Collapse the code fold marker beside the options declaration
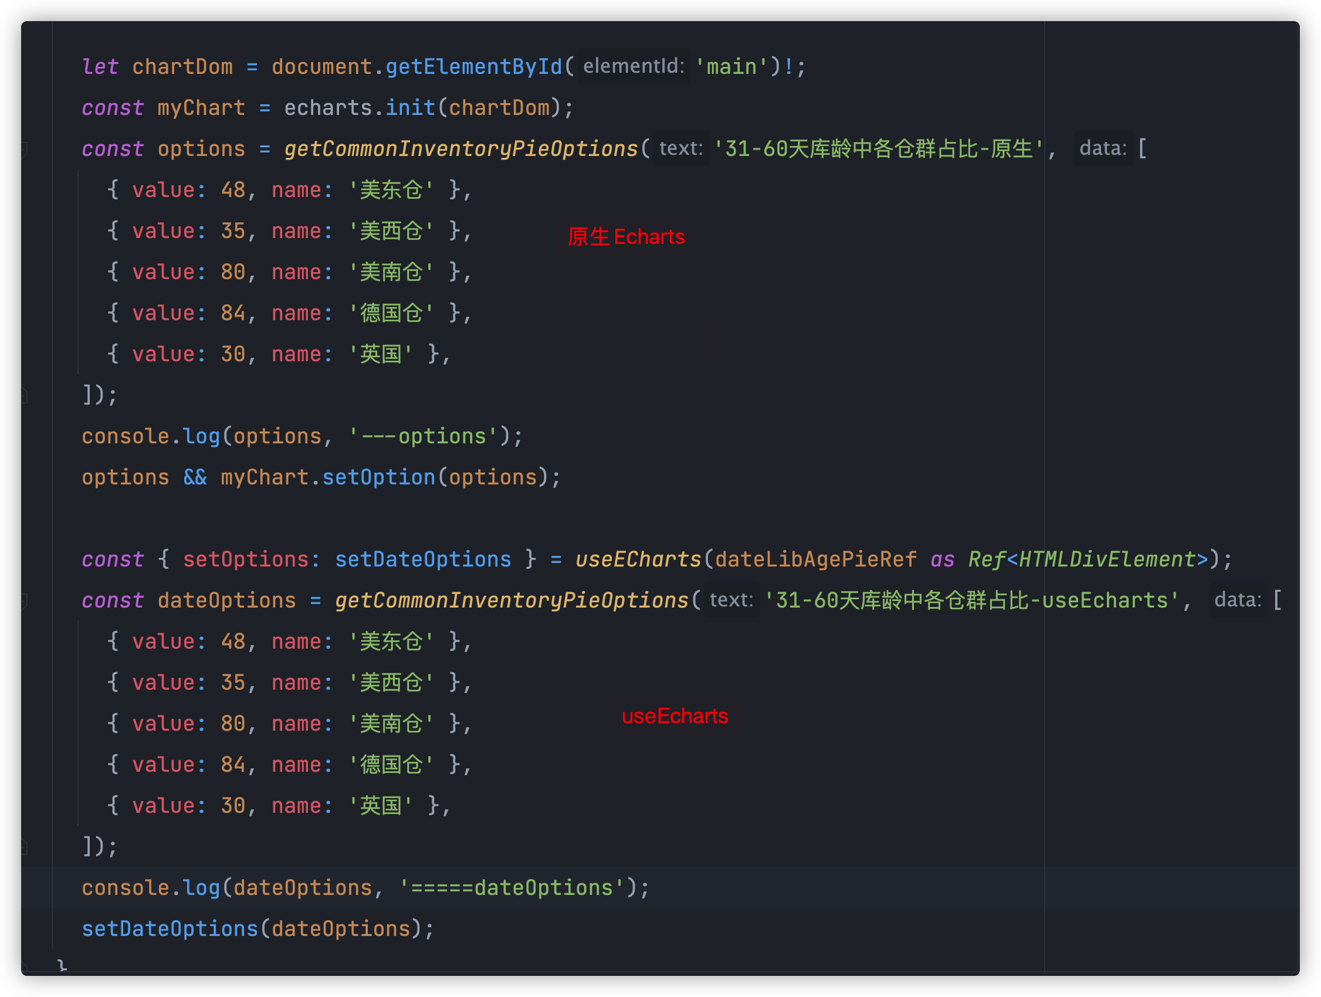 [x=24, y=148]
